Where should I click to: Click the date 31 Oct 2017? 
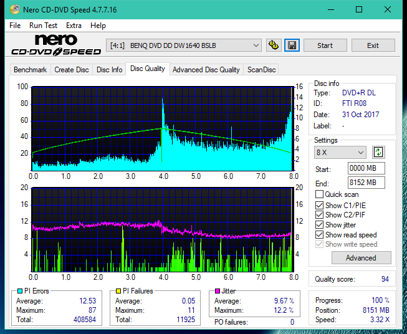click(360, 115)
